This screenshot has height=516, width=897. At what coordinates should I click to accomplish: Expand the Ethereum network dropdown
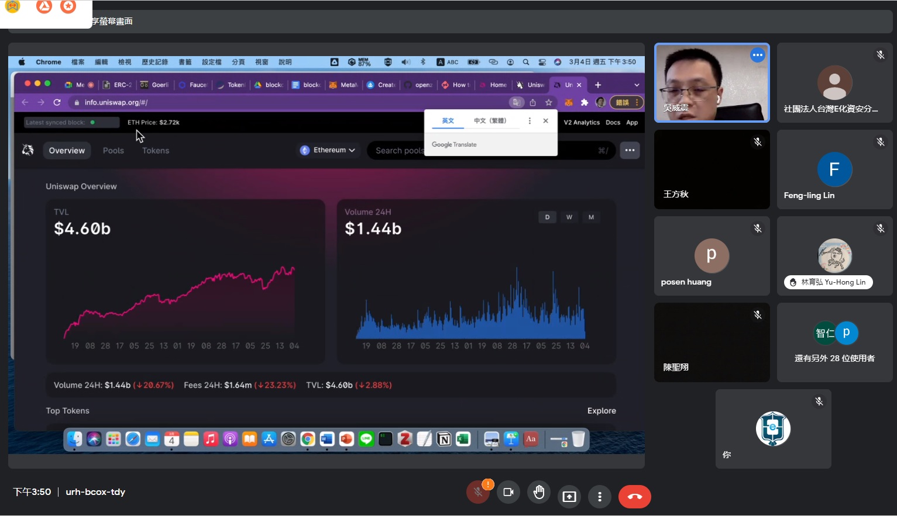coord(328,150)
